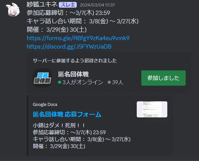
Task: Click the スレ主 badge next to username
Action: click(x=68, y=5)
